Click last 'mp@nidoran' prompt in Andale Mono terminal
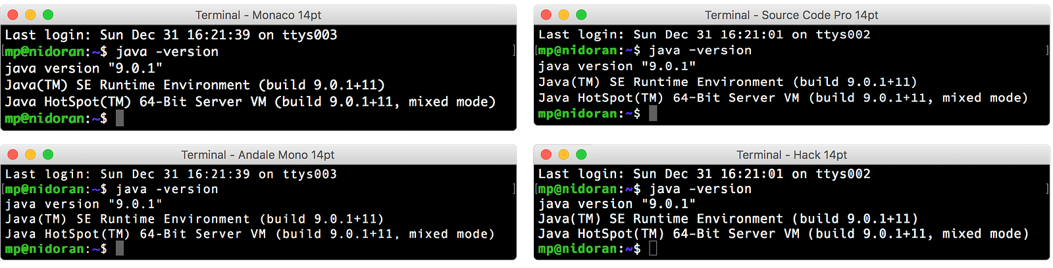 click(45, 249)
